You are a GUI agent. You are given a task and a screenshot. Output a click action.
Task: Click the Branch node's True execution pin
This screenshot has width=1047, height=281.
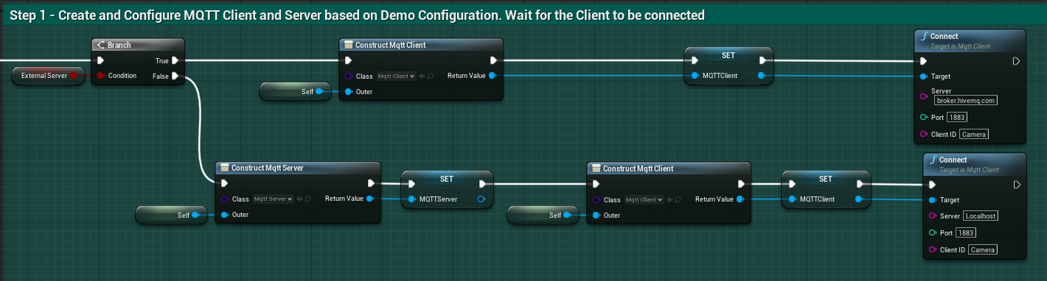click(x=175, y=60)
